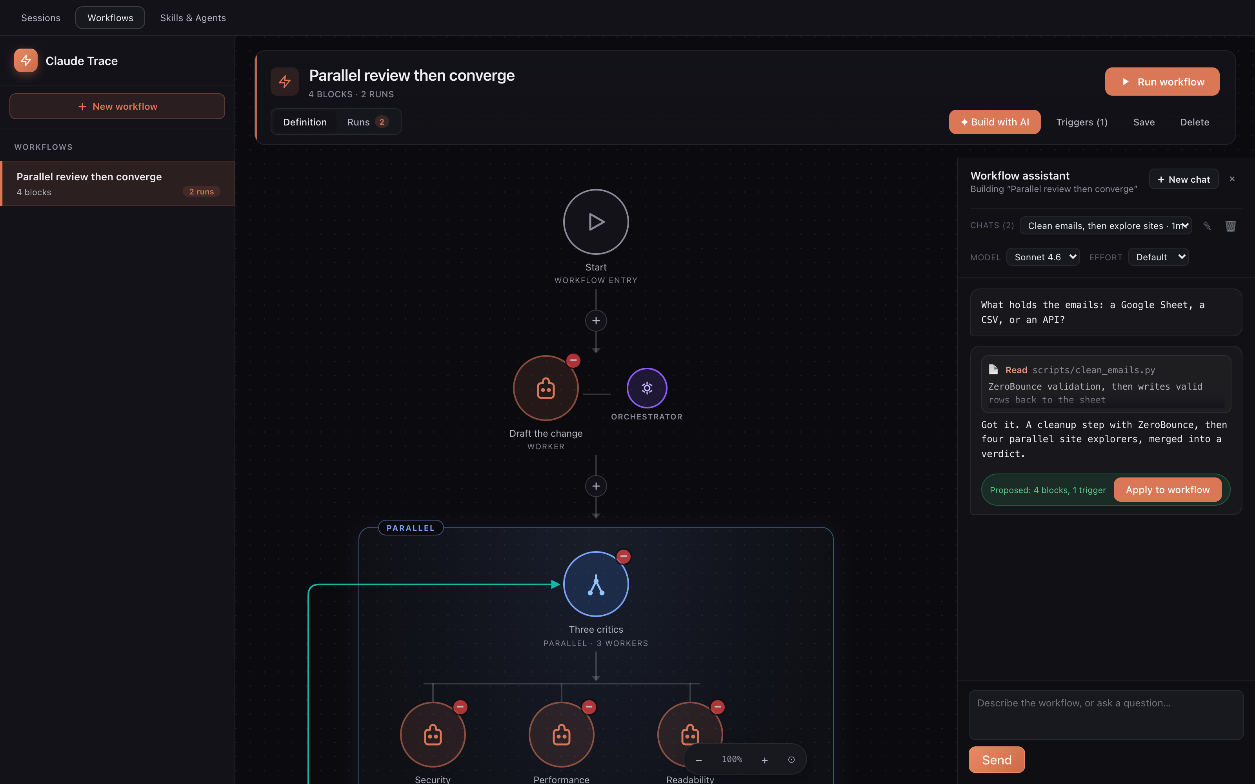Click the 100% zoom level
This screenshot has height=784, width=1255.
point(732,759)
